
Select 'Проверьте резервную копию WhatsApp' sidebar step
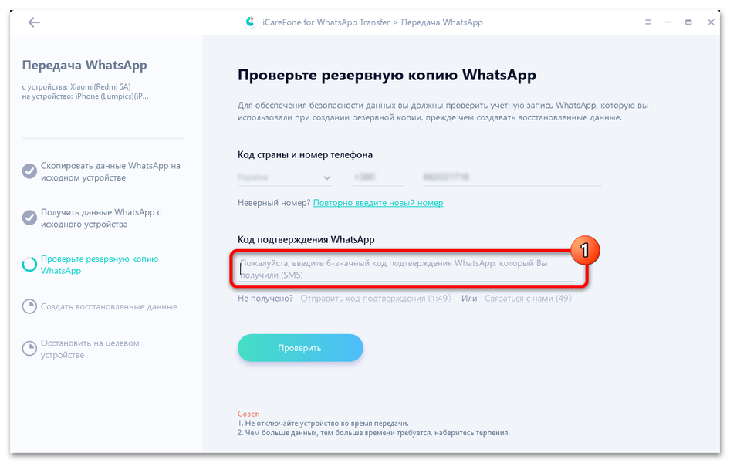tap(100, 265)
